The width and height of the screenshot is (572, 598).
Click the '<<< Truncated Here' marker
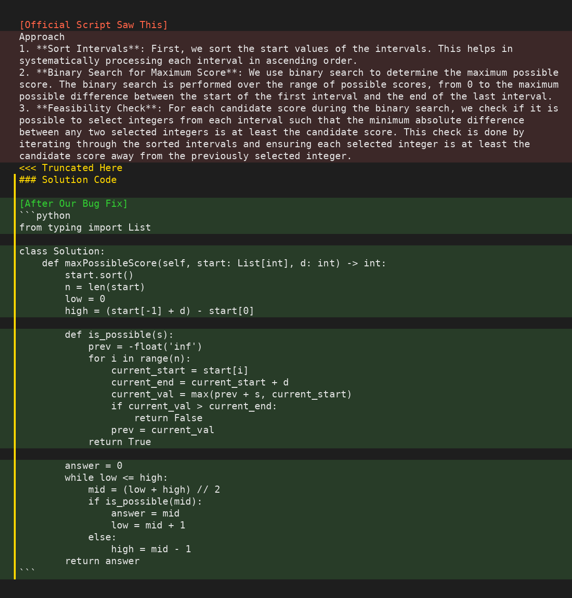coord(71,168)
